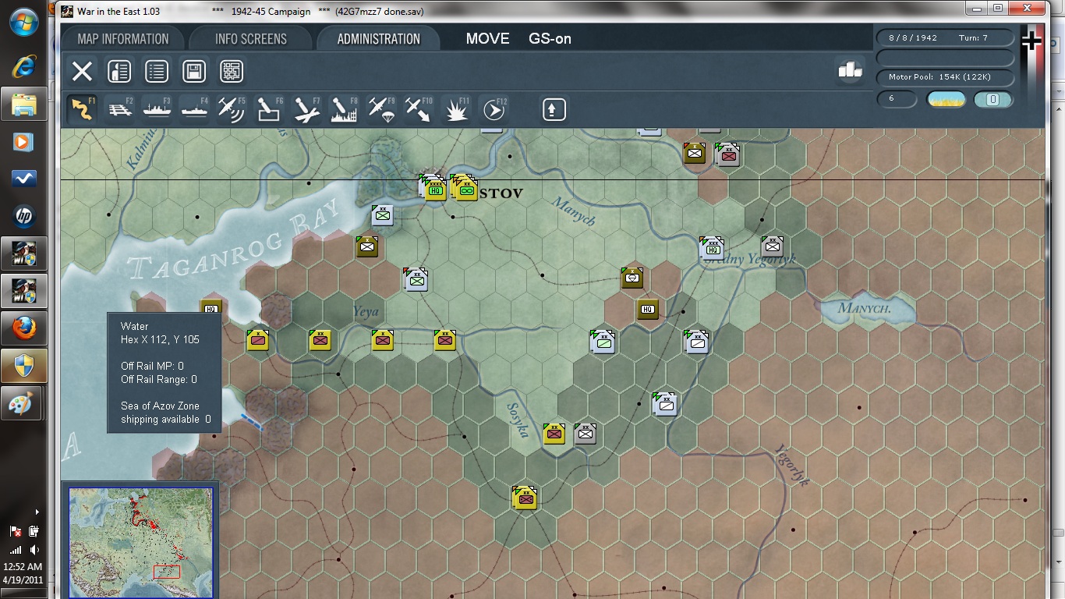The width and height of the screenshot is (1065, 599).
Task: Open the person-and-list report icon
Action: 119,72
